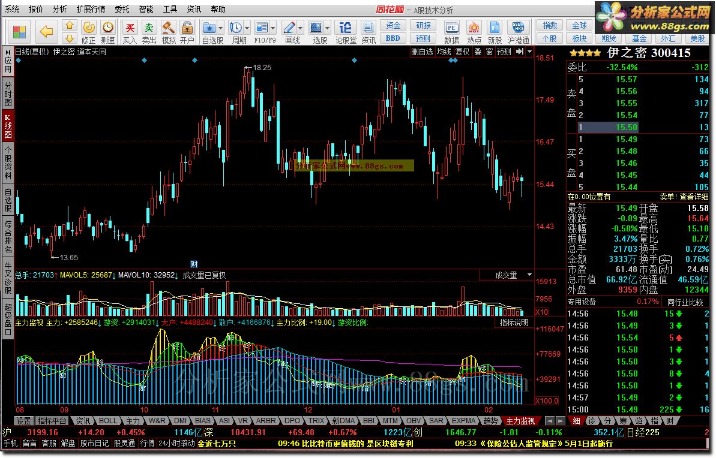The width and height of the screenshot is (716, 458).
Task: Toggle the 窗 window option
Action: pyautogui.click(x=489, y=52)
